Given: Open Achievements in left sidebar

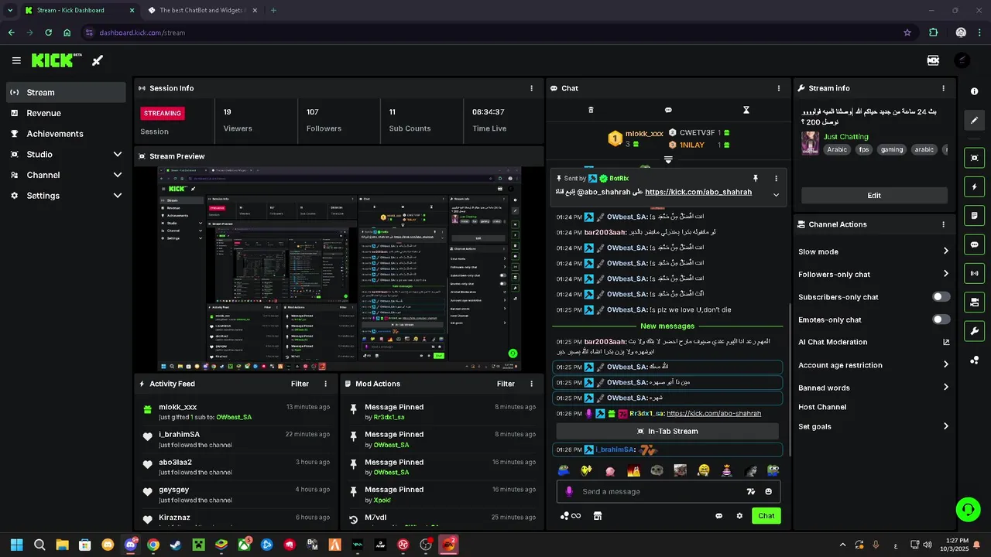Looking at the screenshot, I should point(66,134).
